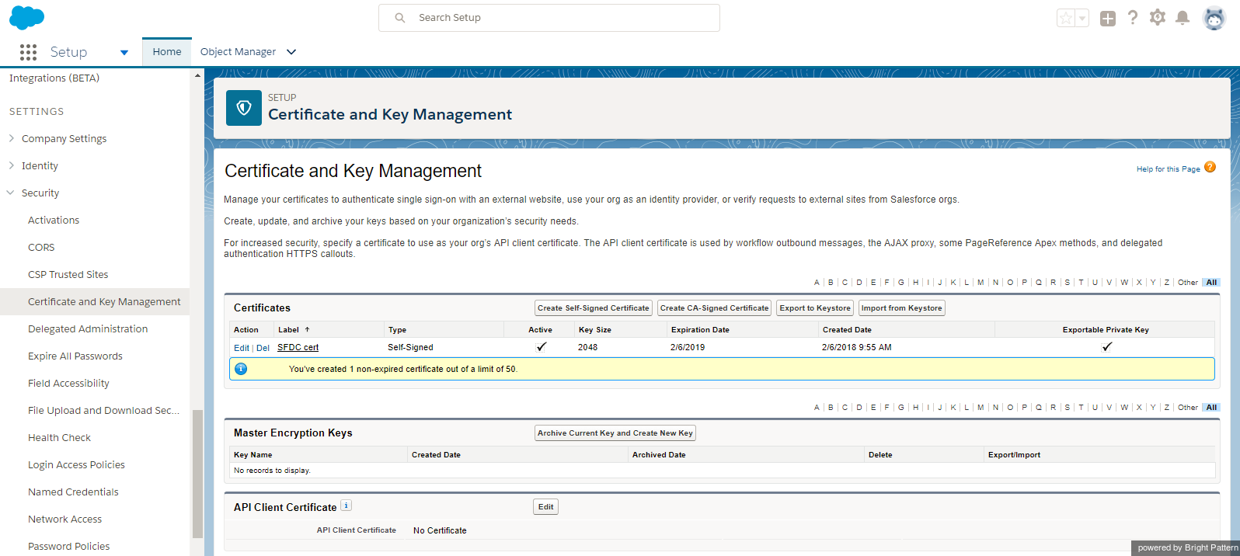1240x556 pixels.
Task: Click the favorites star icon
Action: [x=1066, y=18]
